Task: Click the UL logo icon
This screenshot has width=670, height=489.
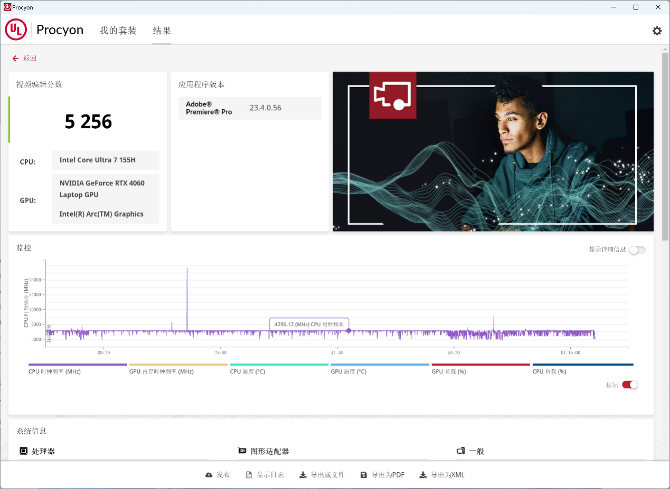Action: click(x=15, y=30)
